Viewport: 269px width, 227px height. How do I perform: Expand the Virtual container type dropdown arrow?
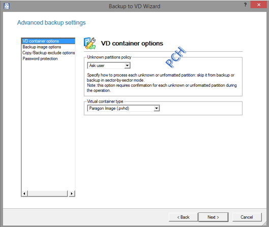(x=157, y=108)
